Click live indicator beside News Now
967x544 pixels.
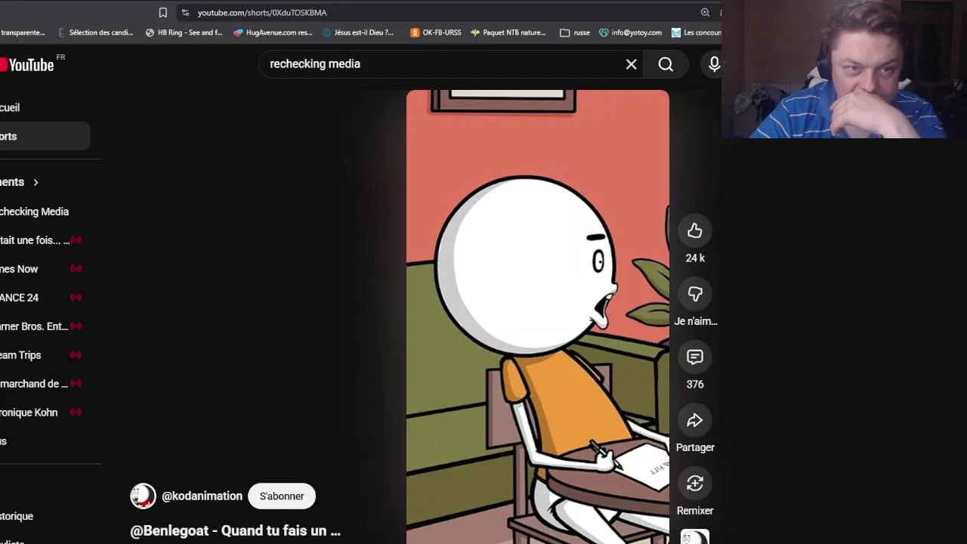[76, 269]
